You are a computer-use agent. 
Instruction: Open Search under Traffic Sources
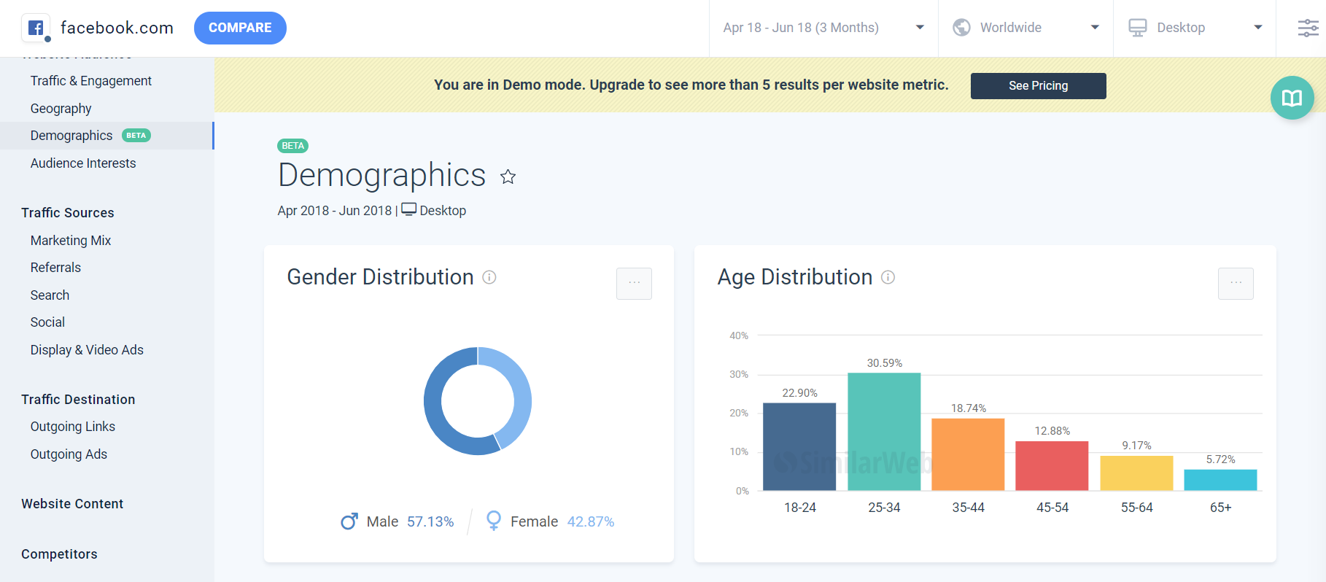50,295
